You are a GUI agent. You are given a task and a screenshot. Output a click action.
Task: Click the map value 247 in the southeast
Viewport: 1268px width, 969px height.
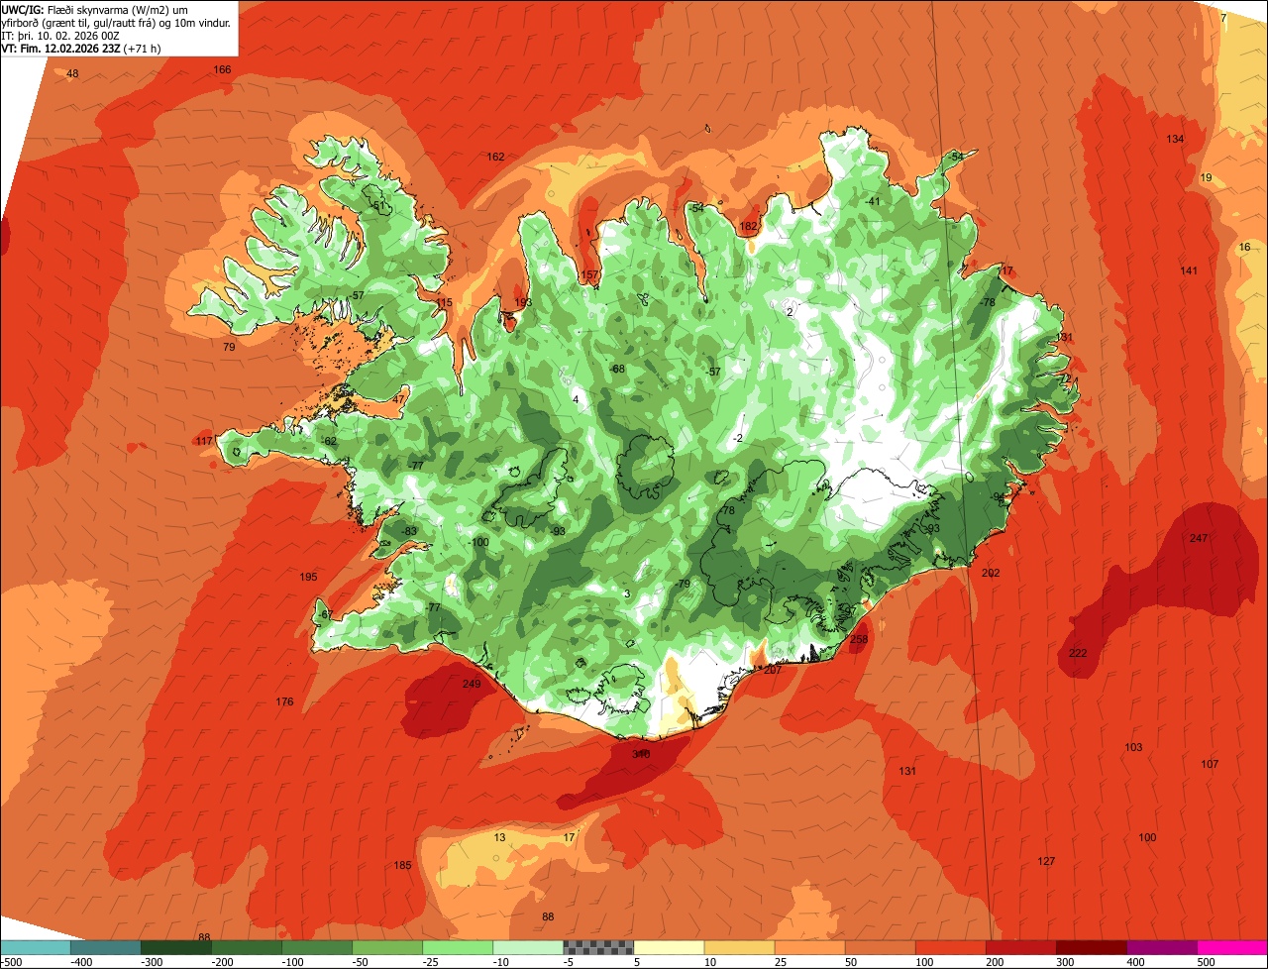(1199, 538)
